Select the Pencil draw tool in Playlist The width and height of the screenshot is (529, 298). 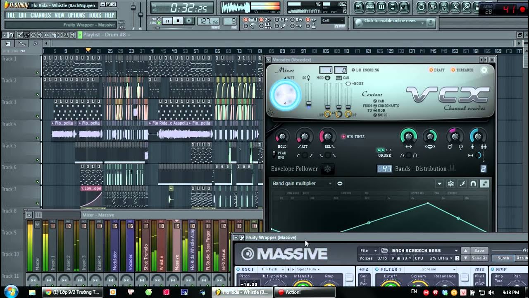pos(20,35)
